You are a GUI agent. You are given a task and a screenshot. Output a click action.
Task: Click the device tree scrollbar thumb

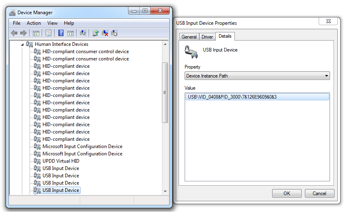click(x=165, y=93)
